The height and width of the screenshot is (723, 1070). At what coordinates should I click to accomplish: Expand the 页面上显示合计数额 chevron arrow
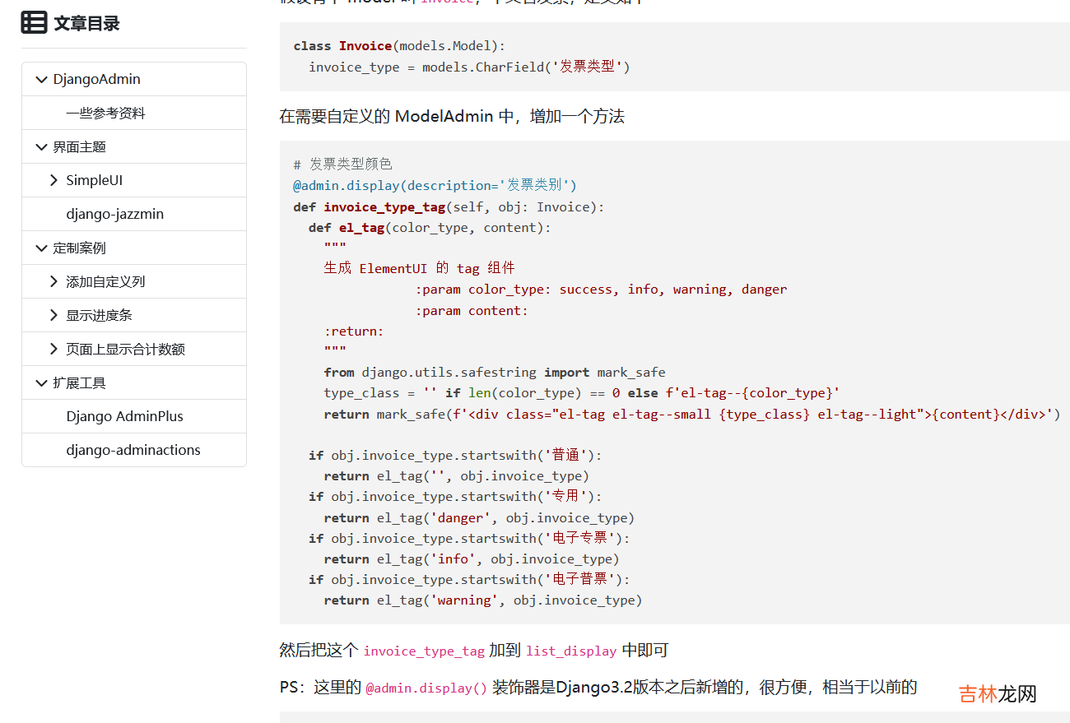[54, 350]
